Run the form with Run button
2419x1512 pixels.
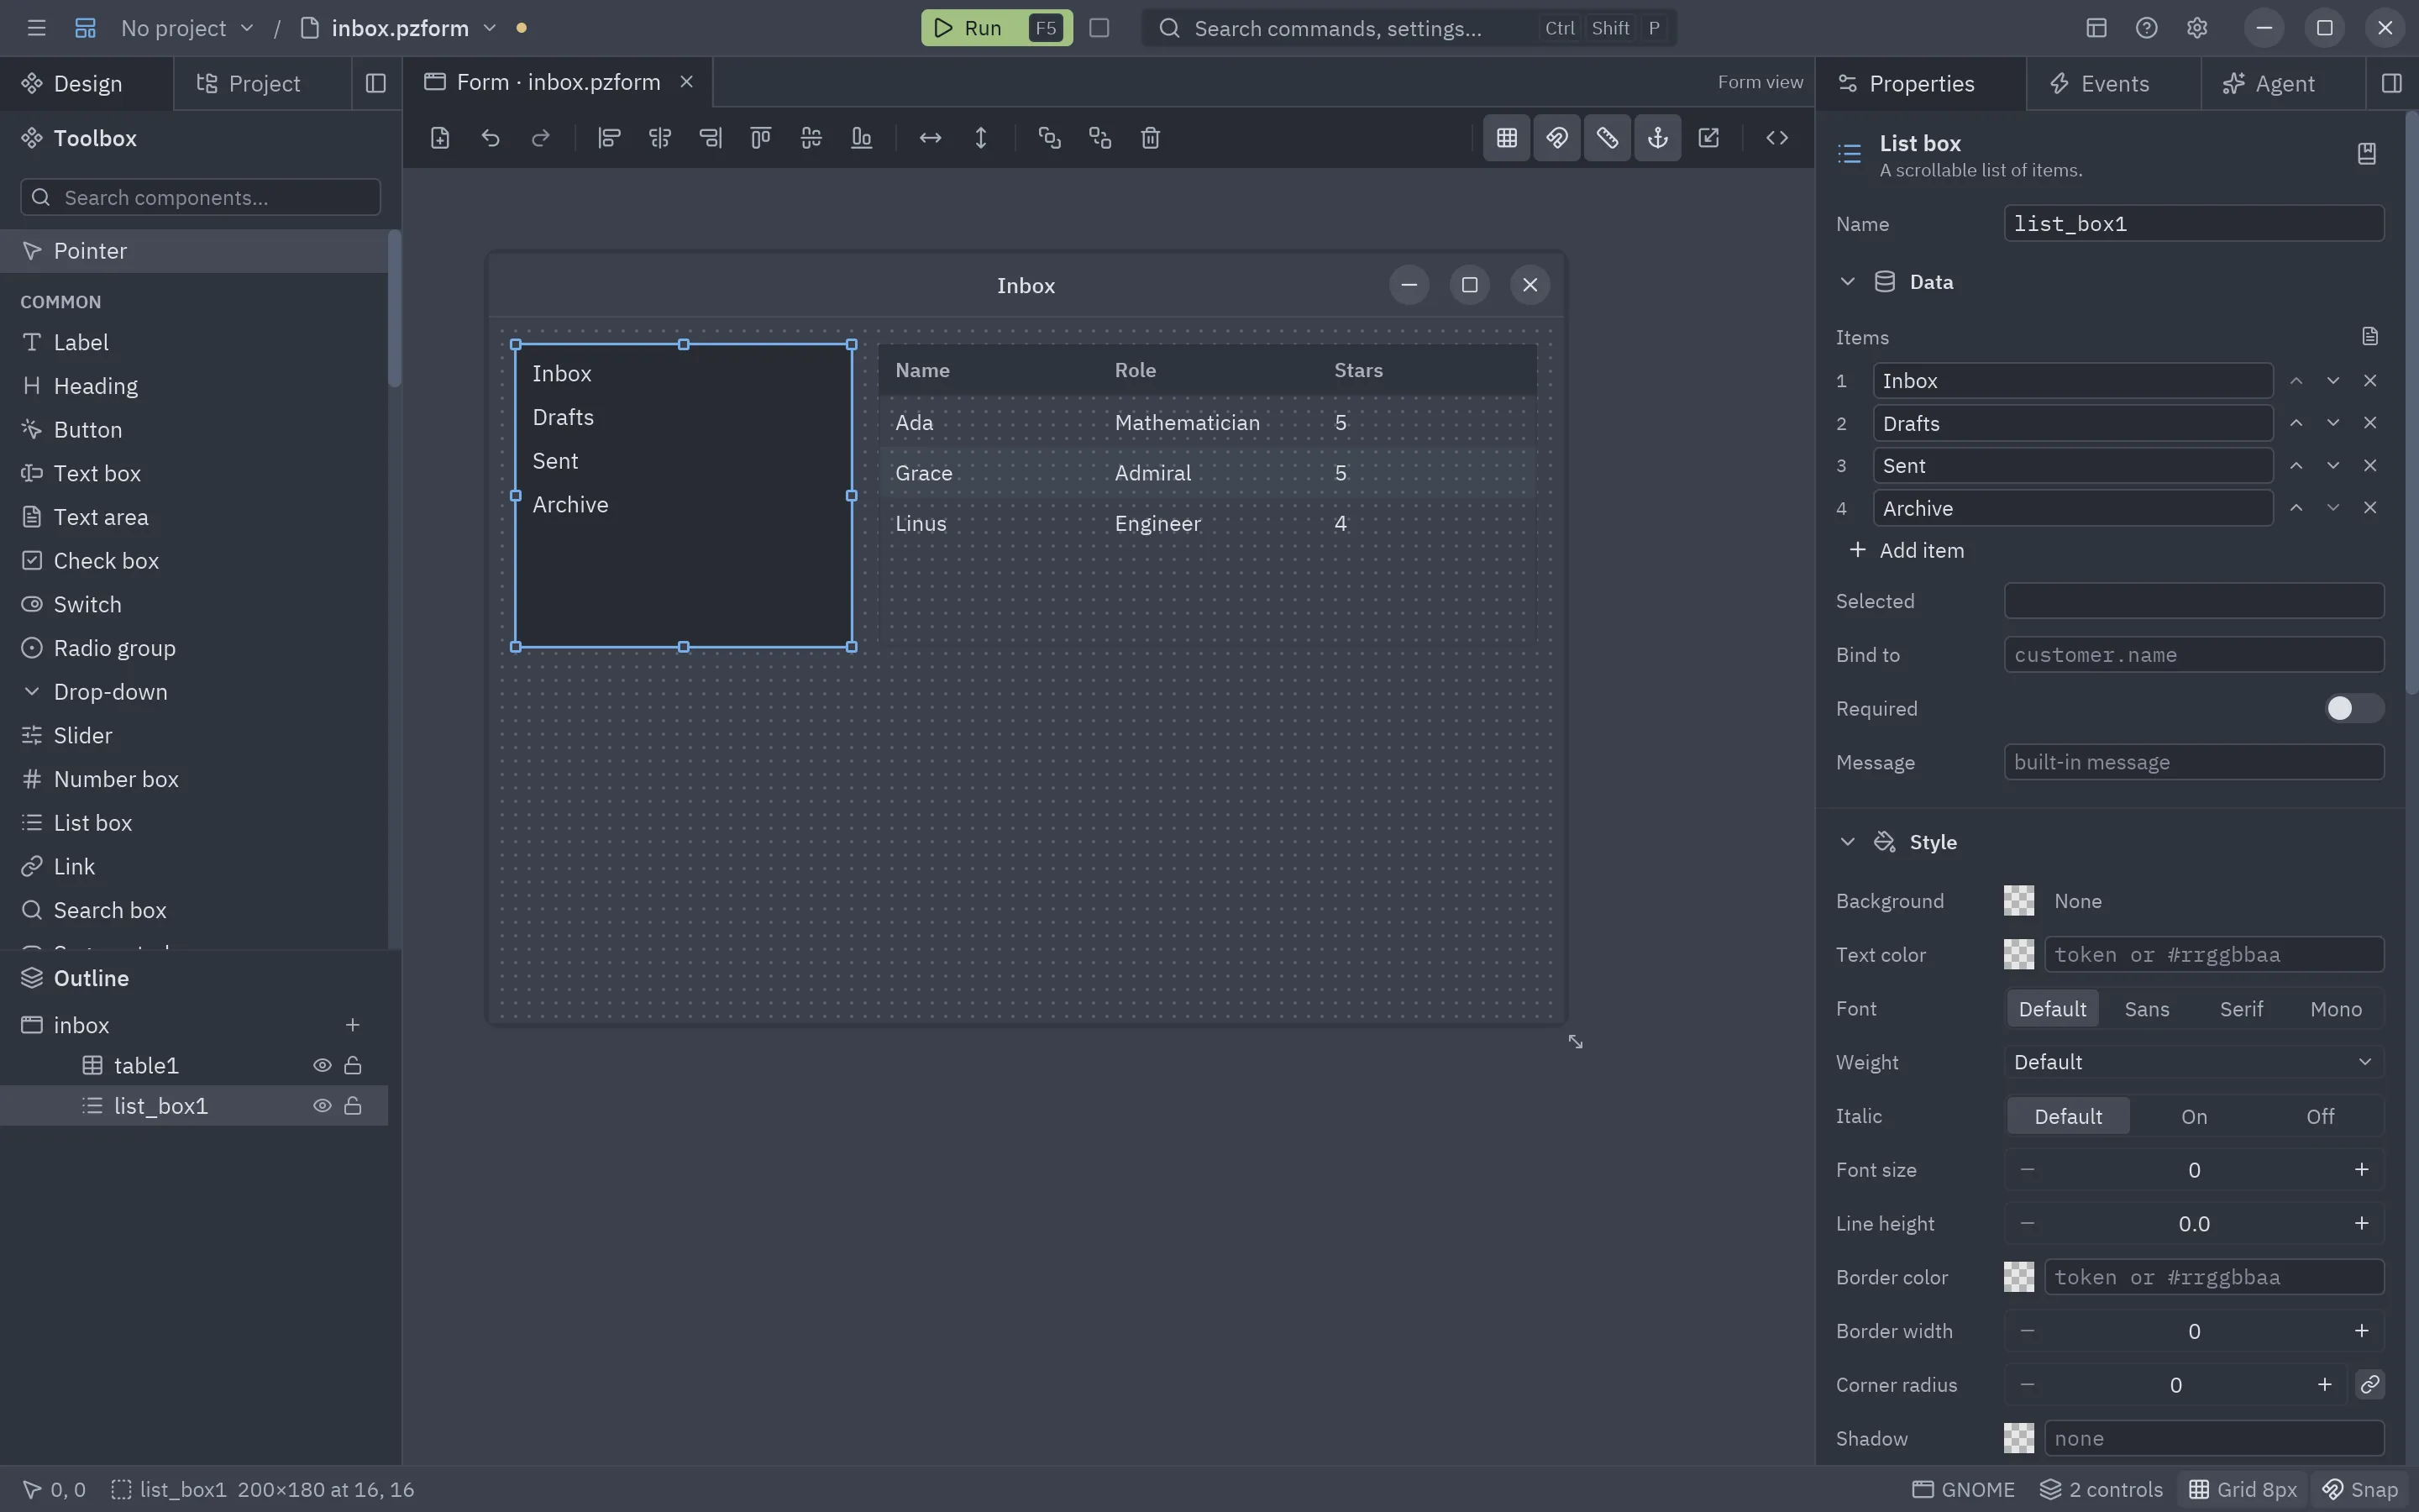point(995,28)
